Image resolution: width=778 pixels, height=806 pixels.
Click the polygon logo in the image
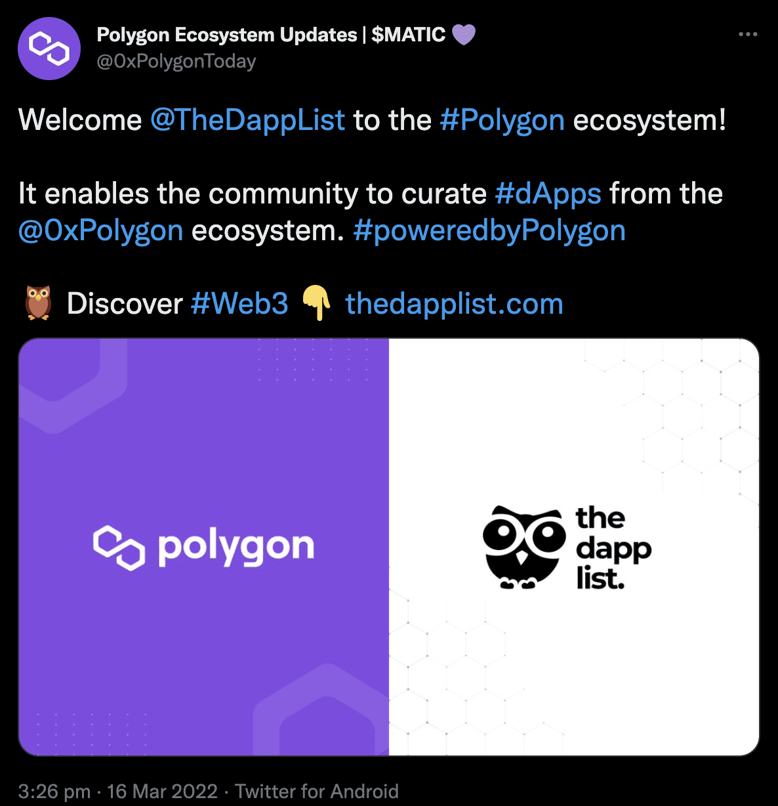pyautogui.click(x=203, y=547)
